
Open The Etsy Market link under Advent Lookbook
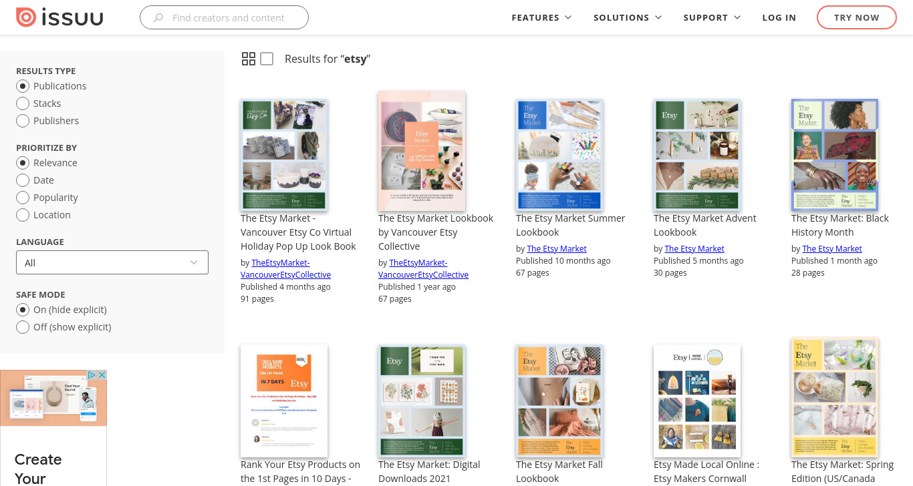pos(694,249)
